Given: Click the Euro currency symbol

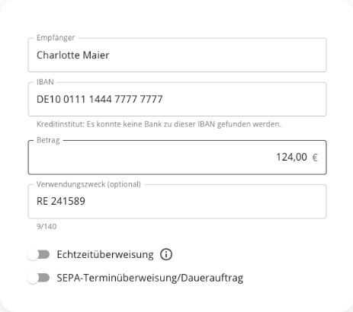Looking at the screenshot, I should click(315, 158).
